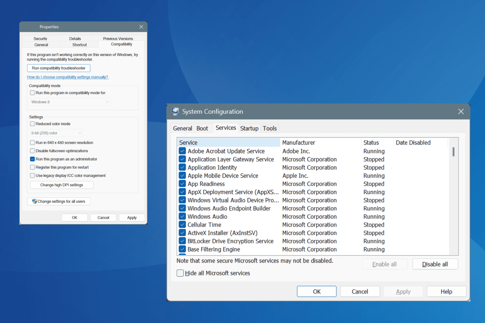Expand the 8-bit (256) color dropdown
Image resolution: width=485 pixels, height=323 pixels.
point(56,133)
